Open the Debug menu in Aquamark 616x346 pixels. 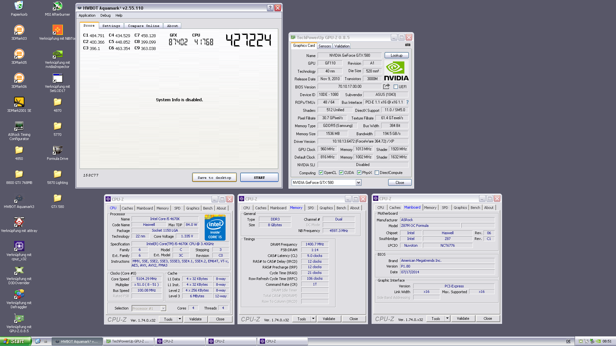pos(105,15)
